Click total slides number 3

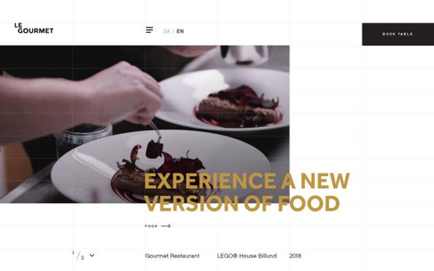[82, 258]
